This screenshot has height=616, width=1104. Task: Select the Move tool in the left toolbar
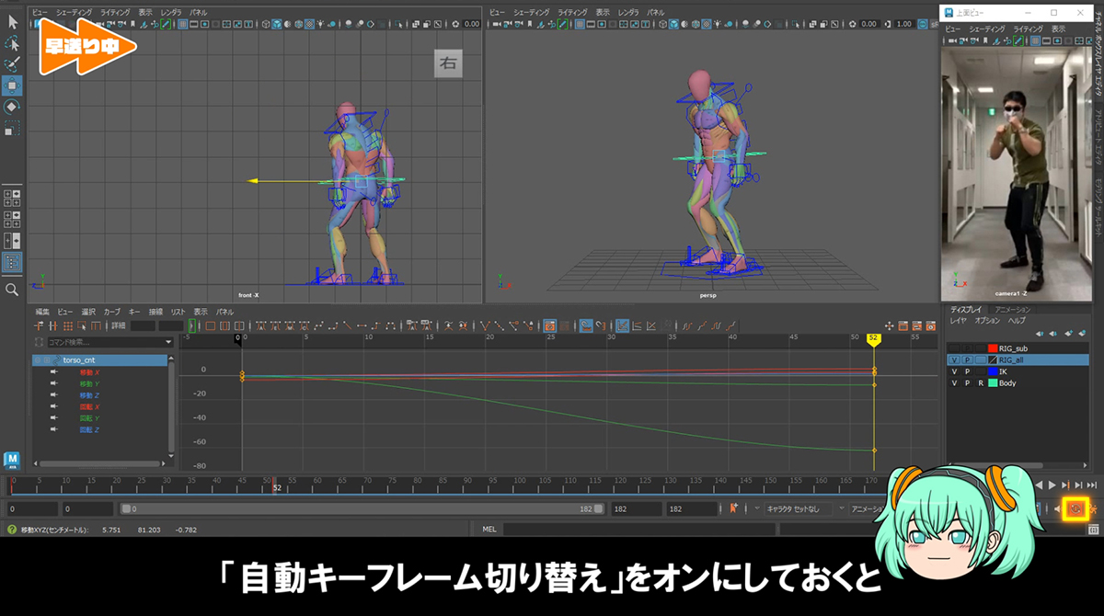click(x=12, y=86)
